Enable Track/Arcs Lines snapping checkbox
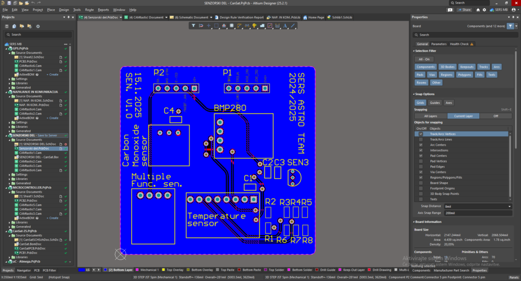 coord(420,139)
